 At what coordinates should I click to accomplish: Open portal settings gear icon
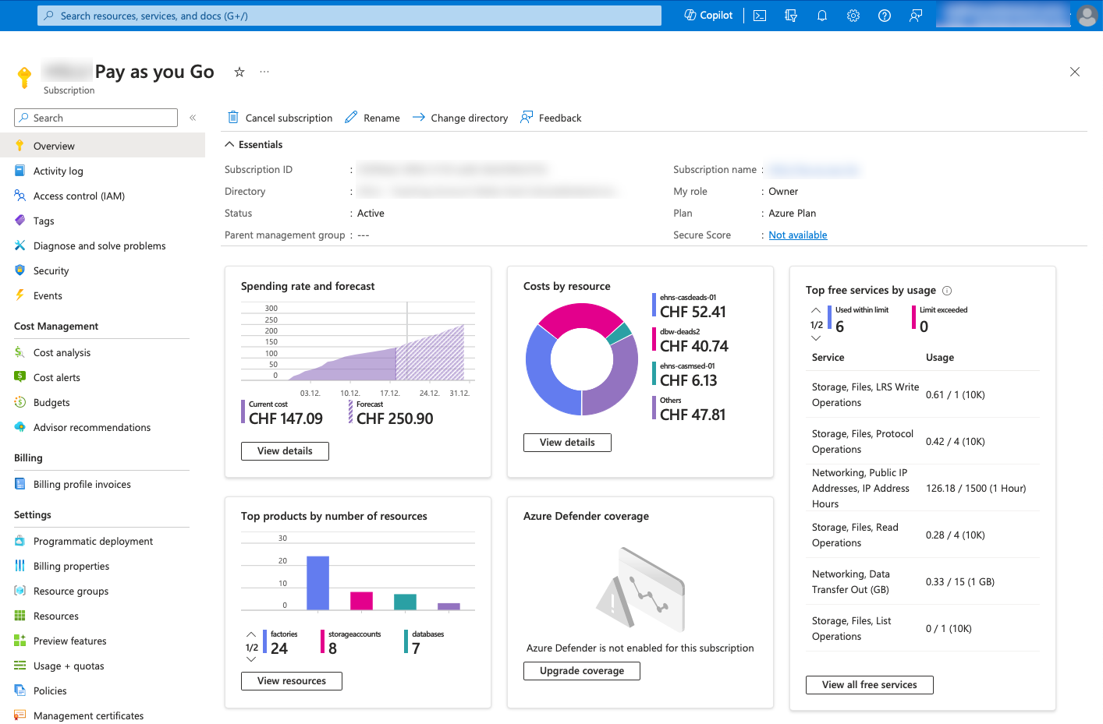click(853, 16)
